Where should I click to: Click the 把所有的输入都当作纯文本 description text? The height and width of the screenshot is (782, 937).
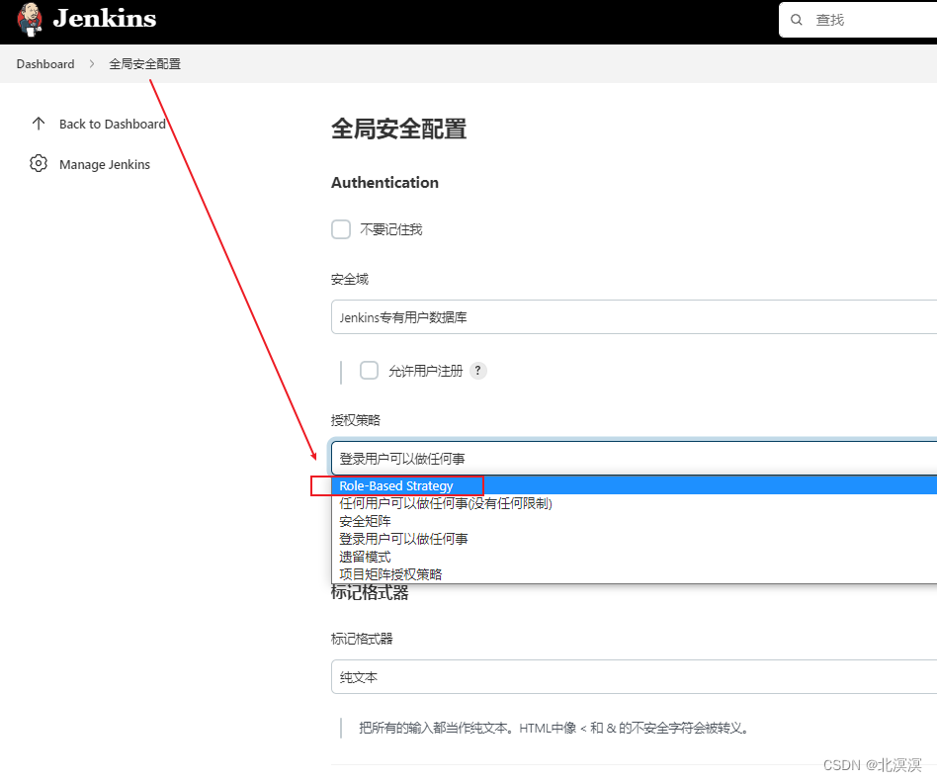click(x=554, y=728)
